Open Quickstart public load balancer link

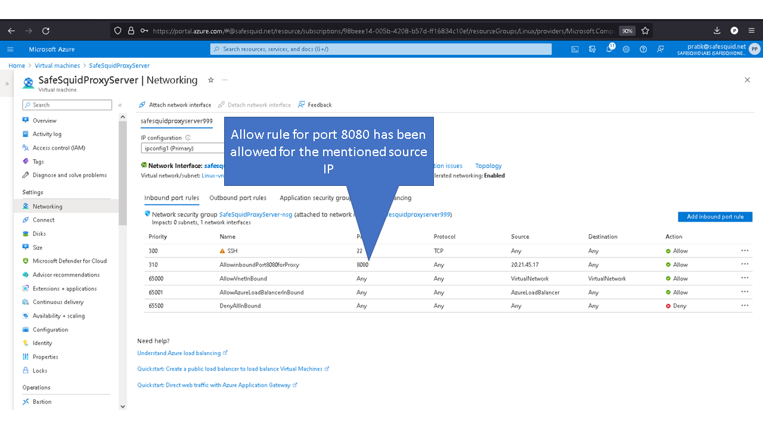pyautogui.click(x=233, y=369)
